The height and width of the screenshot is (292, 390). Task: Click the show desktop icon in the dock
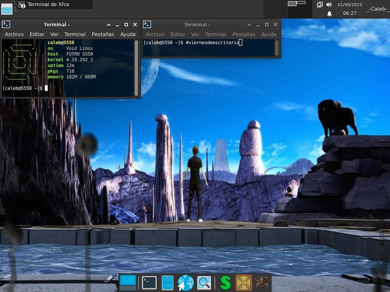(x=128, y=283)
